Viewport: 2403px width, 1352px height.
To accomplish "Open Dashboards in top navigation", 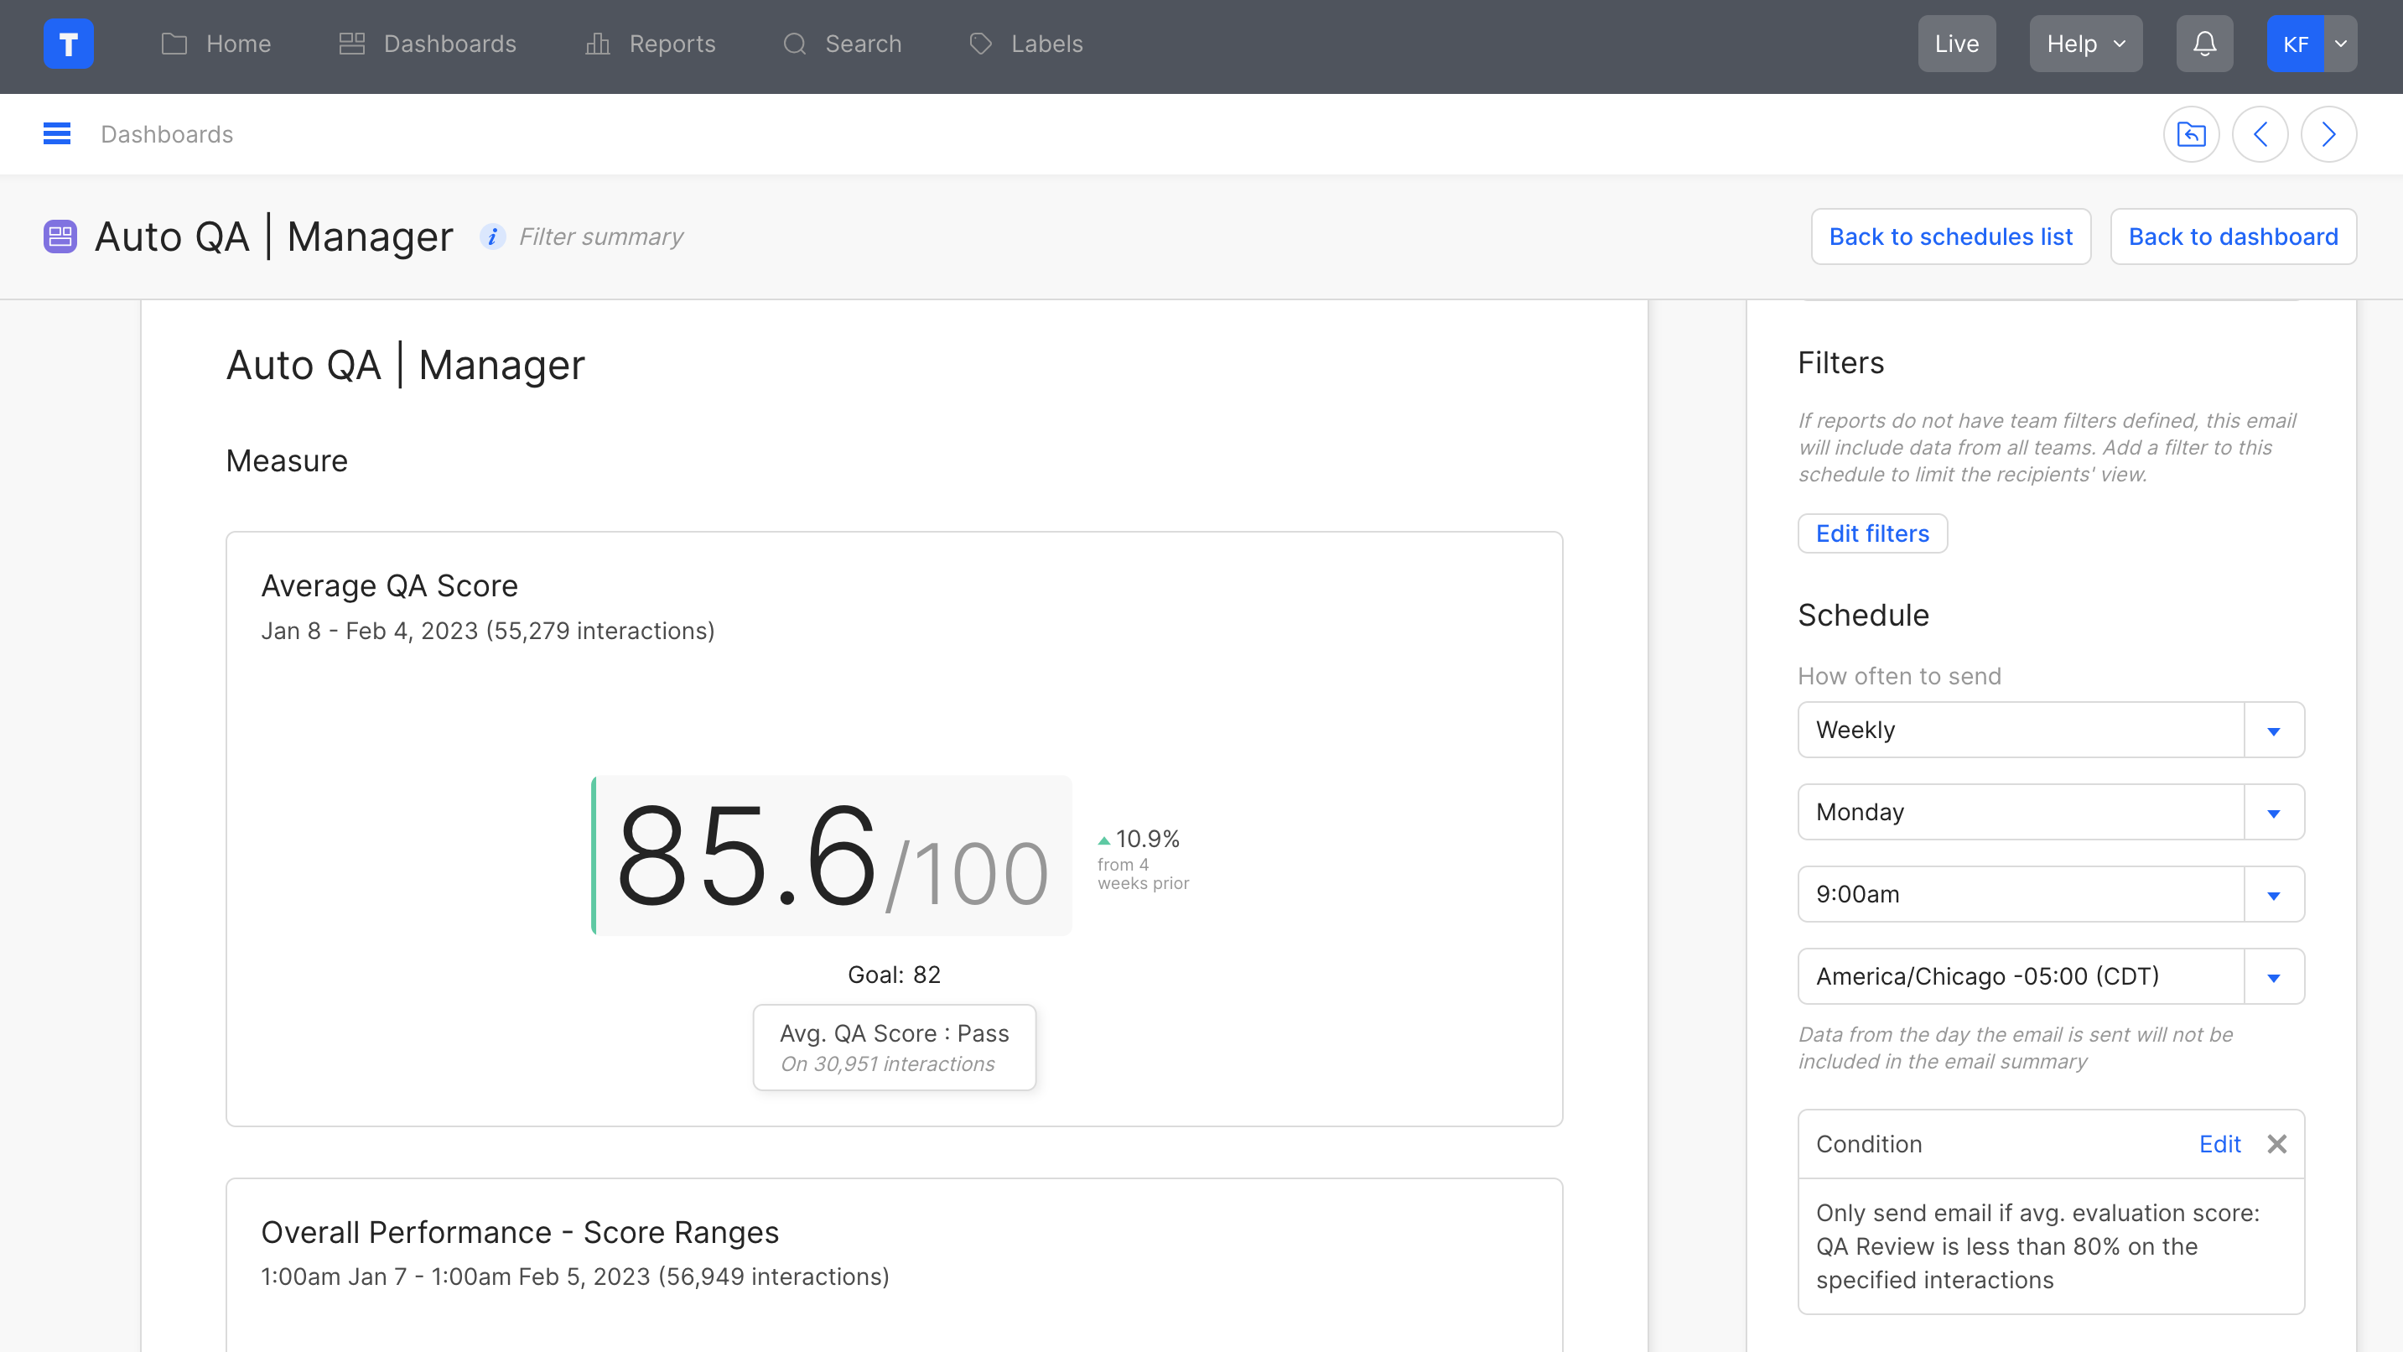I will 428,44.
